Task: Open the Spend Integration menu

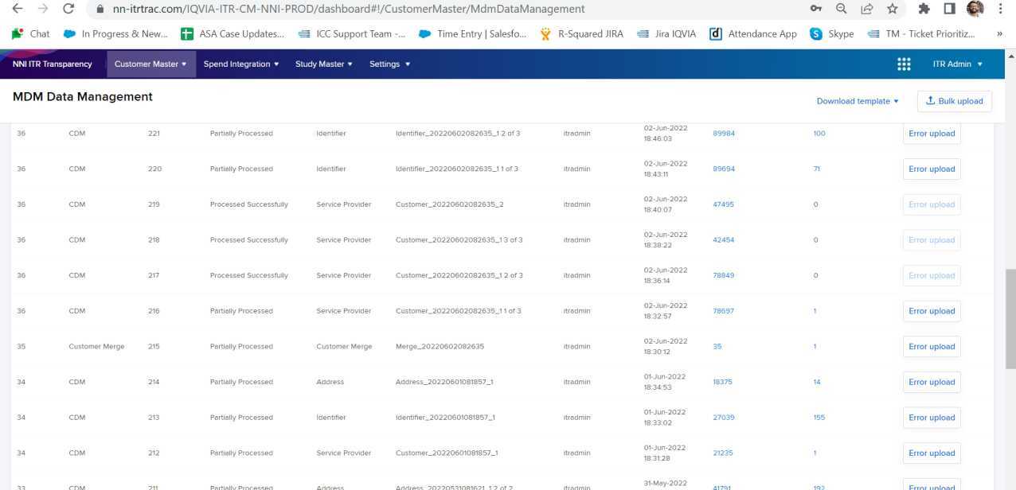Action: [x=240, y=64]
